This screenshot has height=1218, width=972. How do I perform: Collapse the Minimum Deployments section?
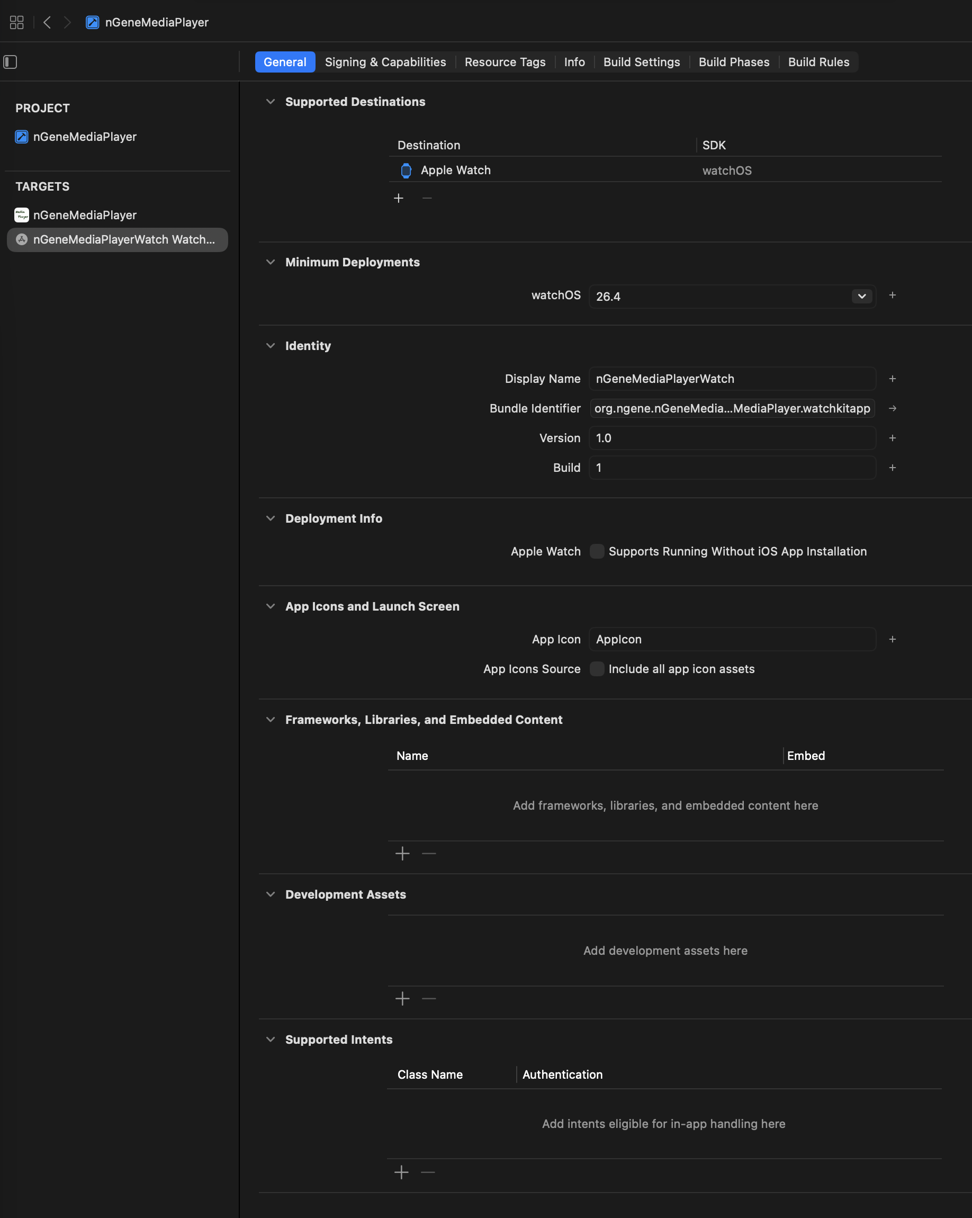271,262
